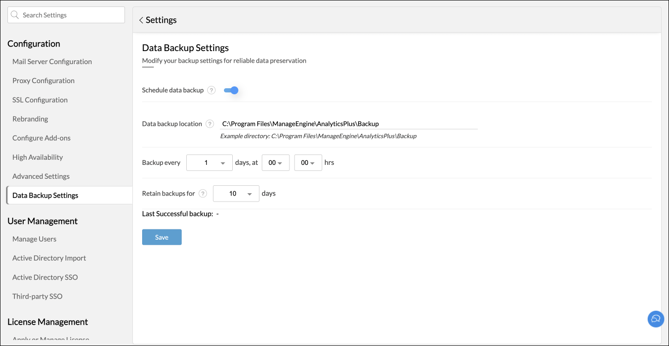669x346 pixels.
Task: Open help tooltip for Data backup location
Action: tap(210, 124)
